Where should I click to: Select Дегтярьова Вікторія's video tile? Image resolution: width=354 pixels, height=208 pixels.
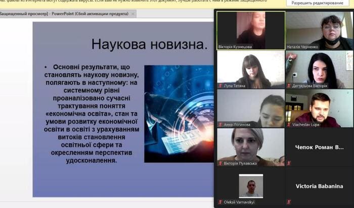(x=319, y=69)
